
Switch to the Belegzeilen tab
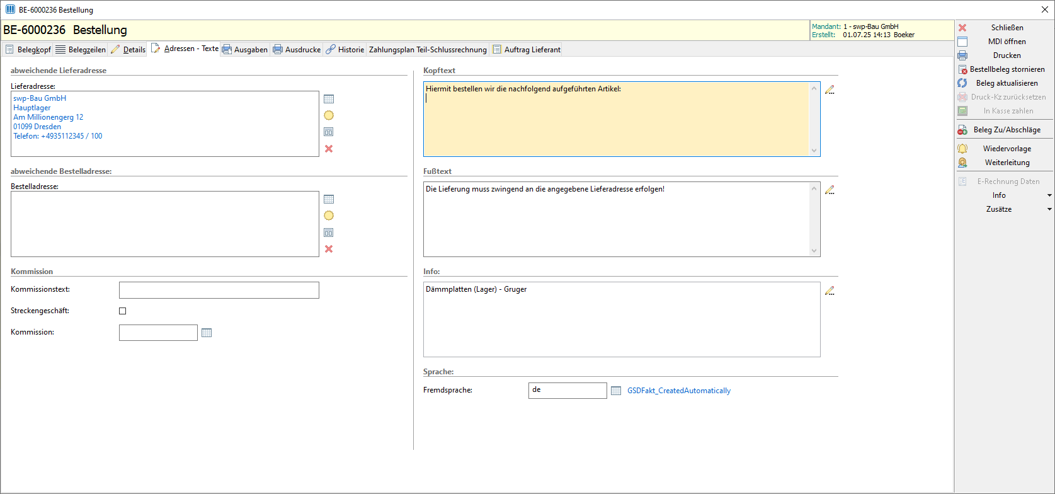tap(80, 49)
